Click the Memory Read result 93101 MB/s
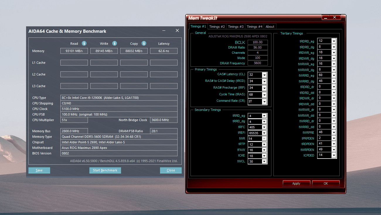This screenshot has height=215, width=381. (74, 51)
